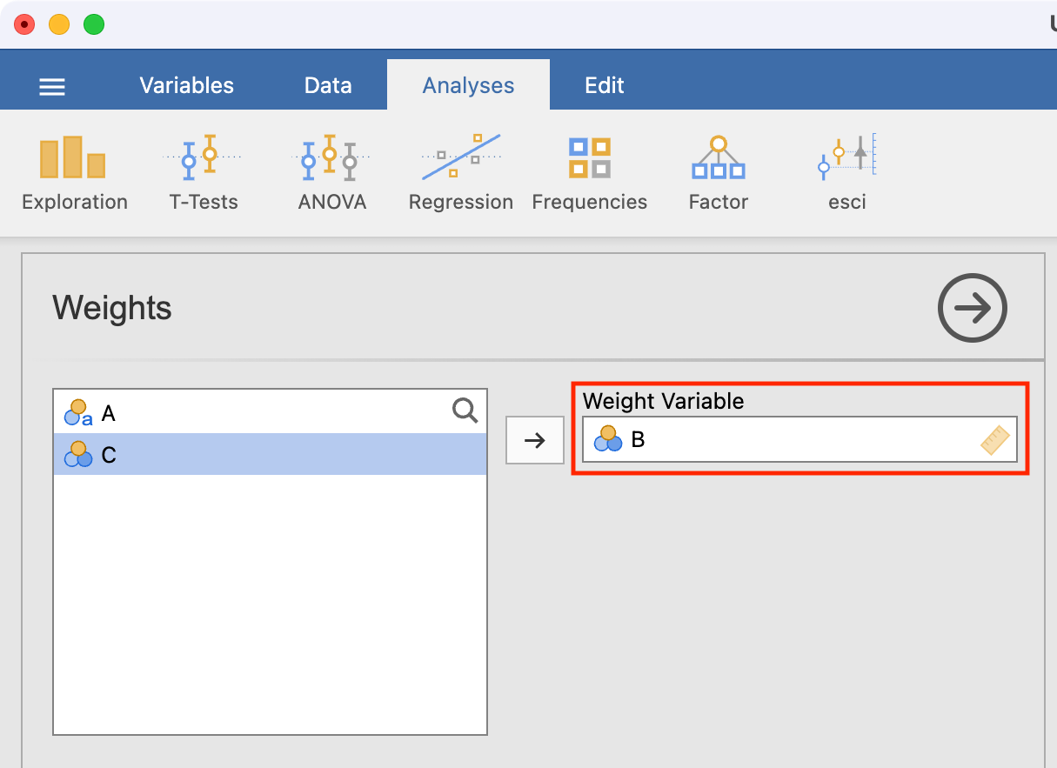The width and height of the screenshot is (1057, 768).
Task: Switch to the Data tab
Action: tap(328, 86)
